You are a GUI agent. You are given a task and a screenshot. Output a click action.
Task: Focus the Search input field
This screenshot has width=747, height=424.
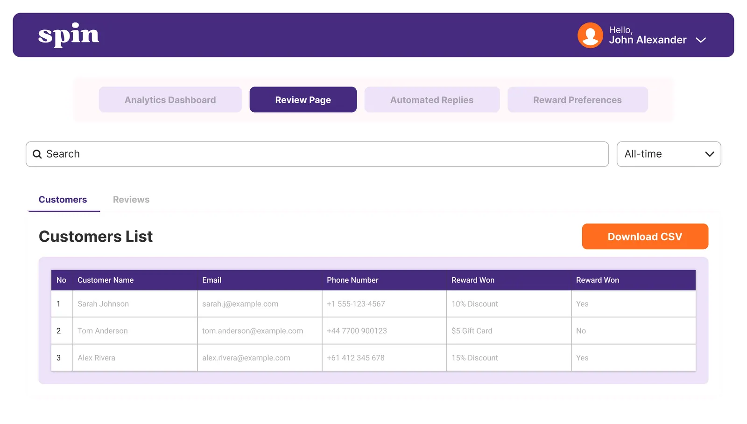317,154
